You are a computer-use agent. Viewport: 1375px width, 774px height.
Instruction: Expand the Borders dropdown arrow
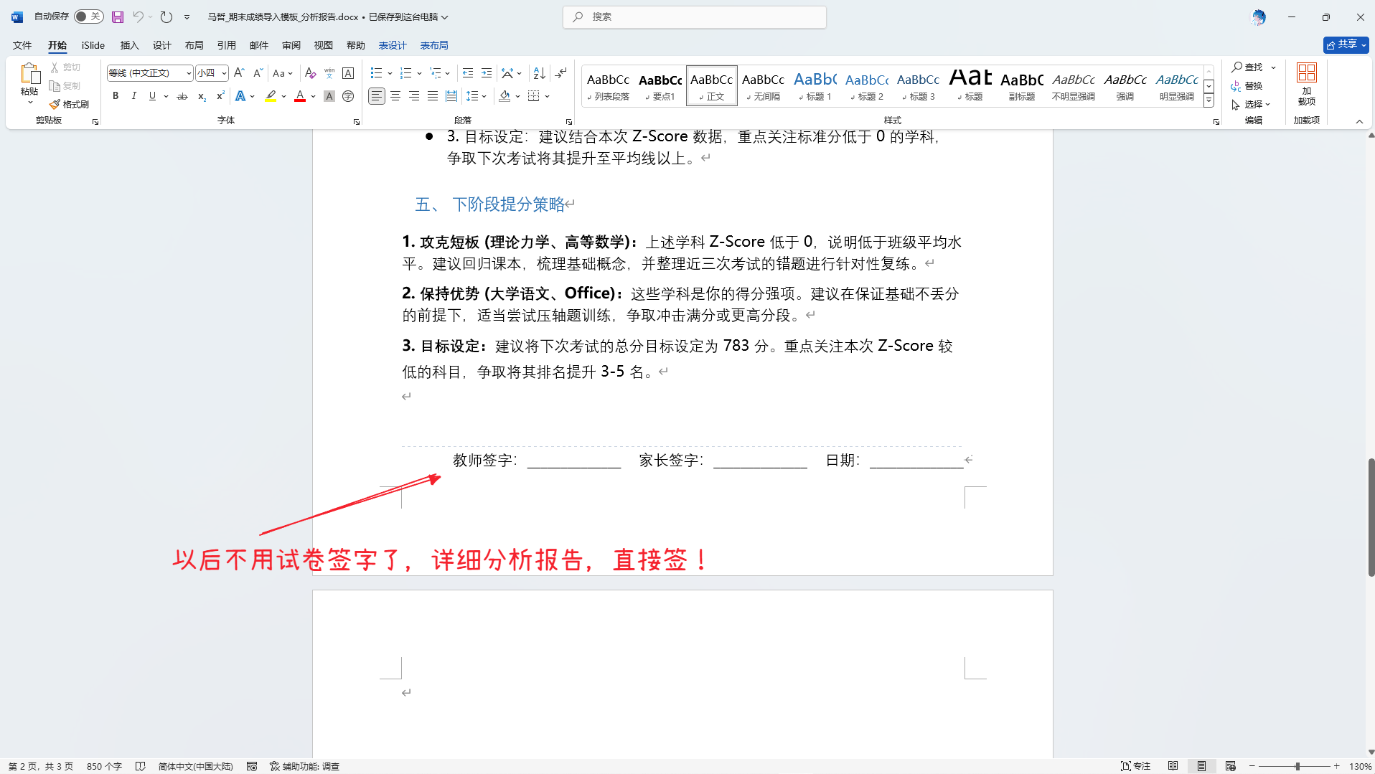547,96
